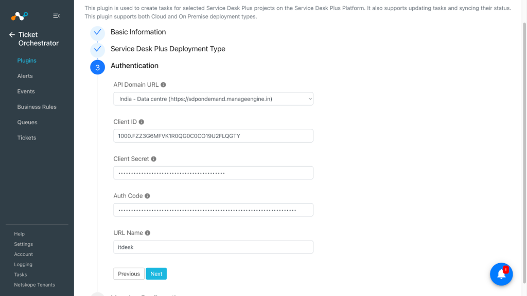Open Account in sidebar
The image size is (527, 296).
coord(24,254)
